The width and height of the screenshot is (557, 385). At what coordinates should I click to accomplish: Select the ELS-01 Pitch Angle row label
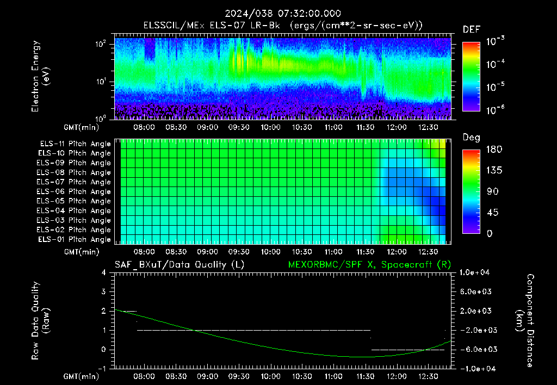tap(74, 239)
